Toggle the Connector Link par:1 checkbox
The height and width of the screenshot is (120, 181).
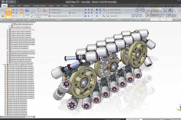[5, 67]
